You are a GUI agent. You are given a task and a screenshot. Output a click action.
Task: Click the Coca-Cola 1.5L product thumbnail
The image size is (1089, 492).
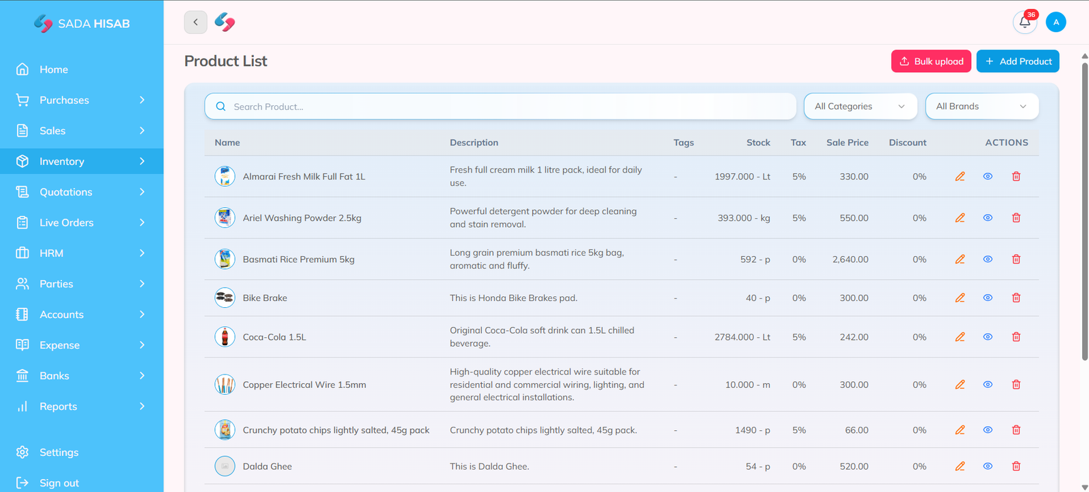click(x=225, y=337)
